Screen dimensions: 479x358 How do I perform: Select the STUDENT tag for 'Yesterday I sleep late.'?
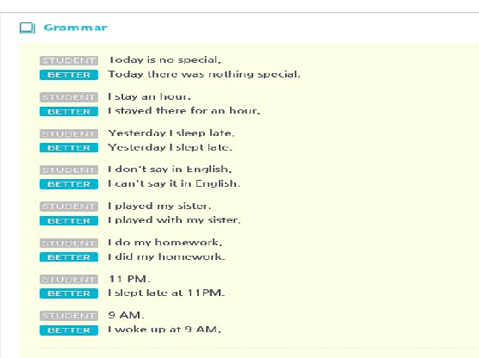point(69,133)
